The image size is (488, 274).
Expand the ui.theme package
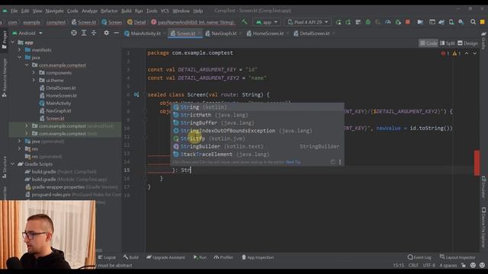(x=34, y=80)
